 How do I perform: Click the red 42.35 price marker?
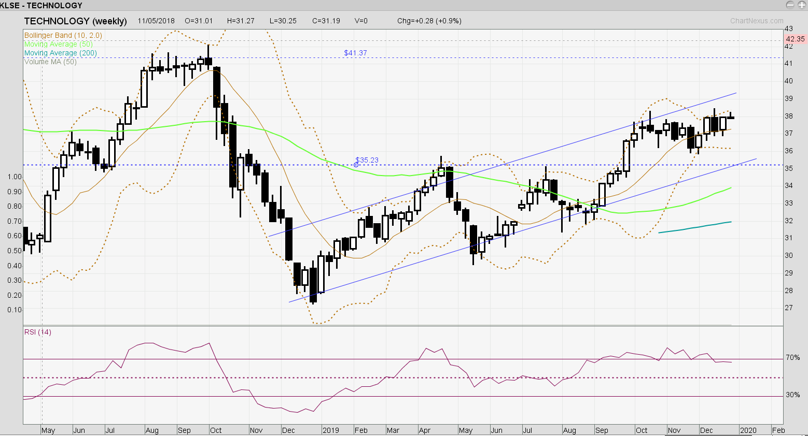click(795, 39)
